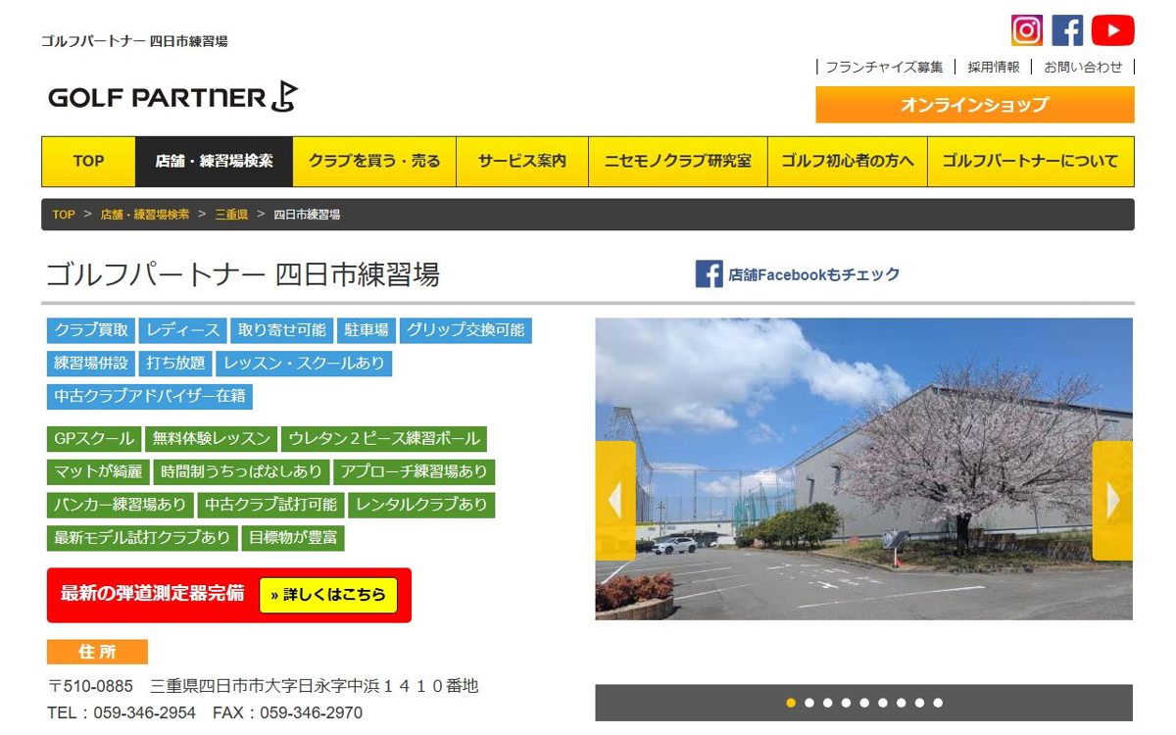Screen dimensions: 1176x735
Task: Click the 時間制うちっぱなしあり tag
Action: 242,472
